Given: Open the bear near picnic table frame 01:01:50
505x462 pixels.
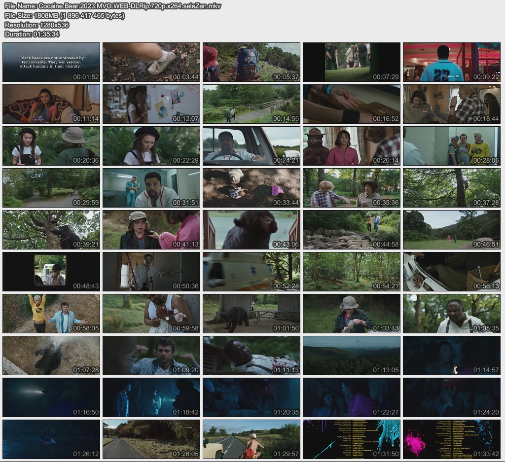Looking at the screenshot, I should click(x=252, y=314).
